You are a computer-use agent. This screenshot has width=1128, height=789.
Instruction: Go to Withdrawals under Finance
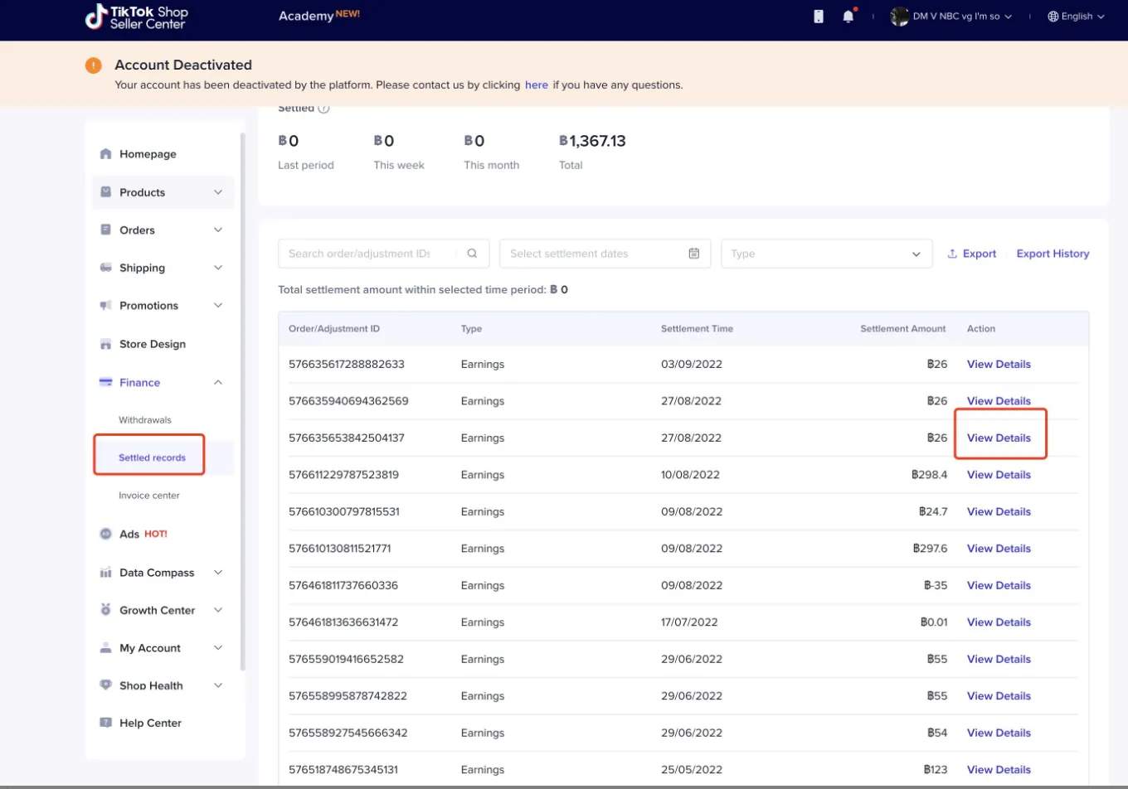coord(145,420)
